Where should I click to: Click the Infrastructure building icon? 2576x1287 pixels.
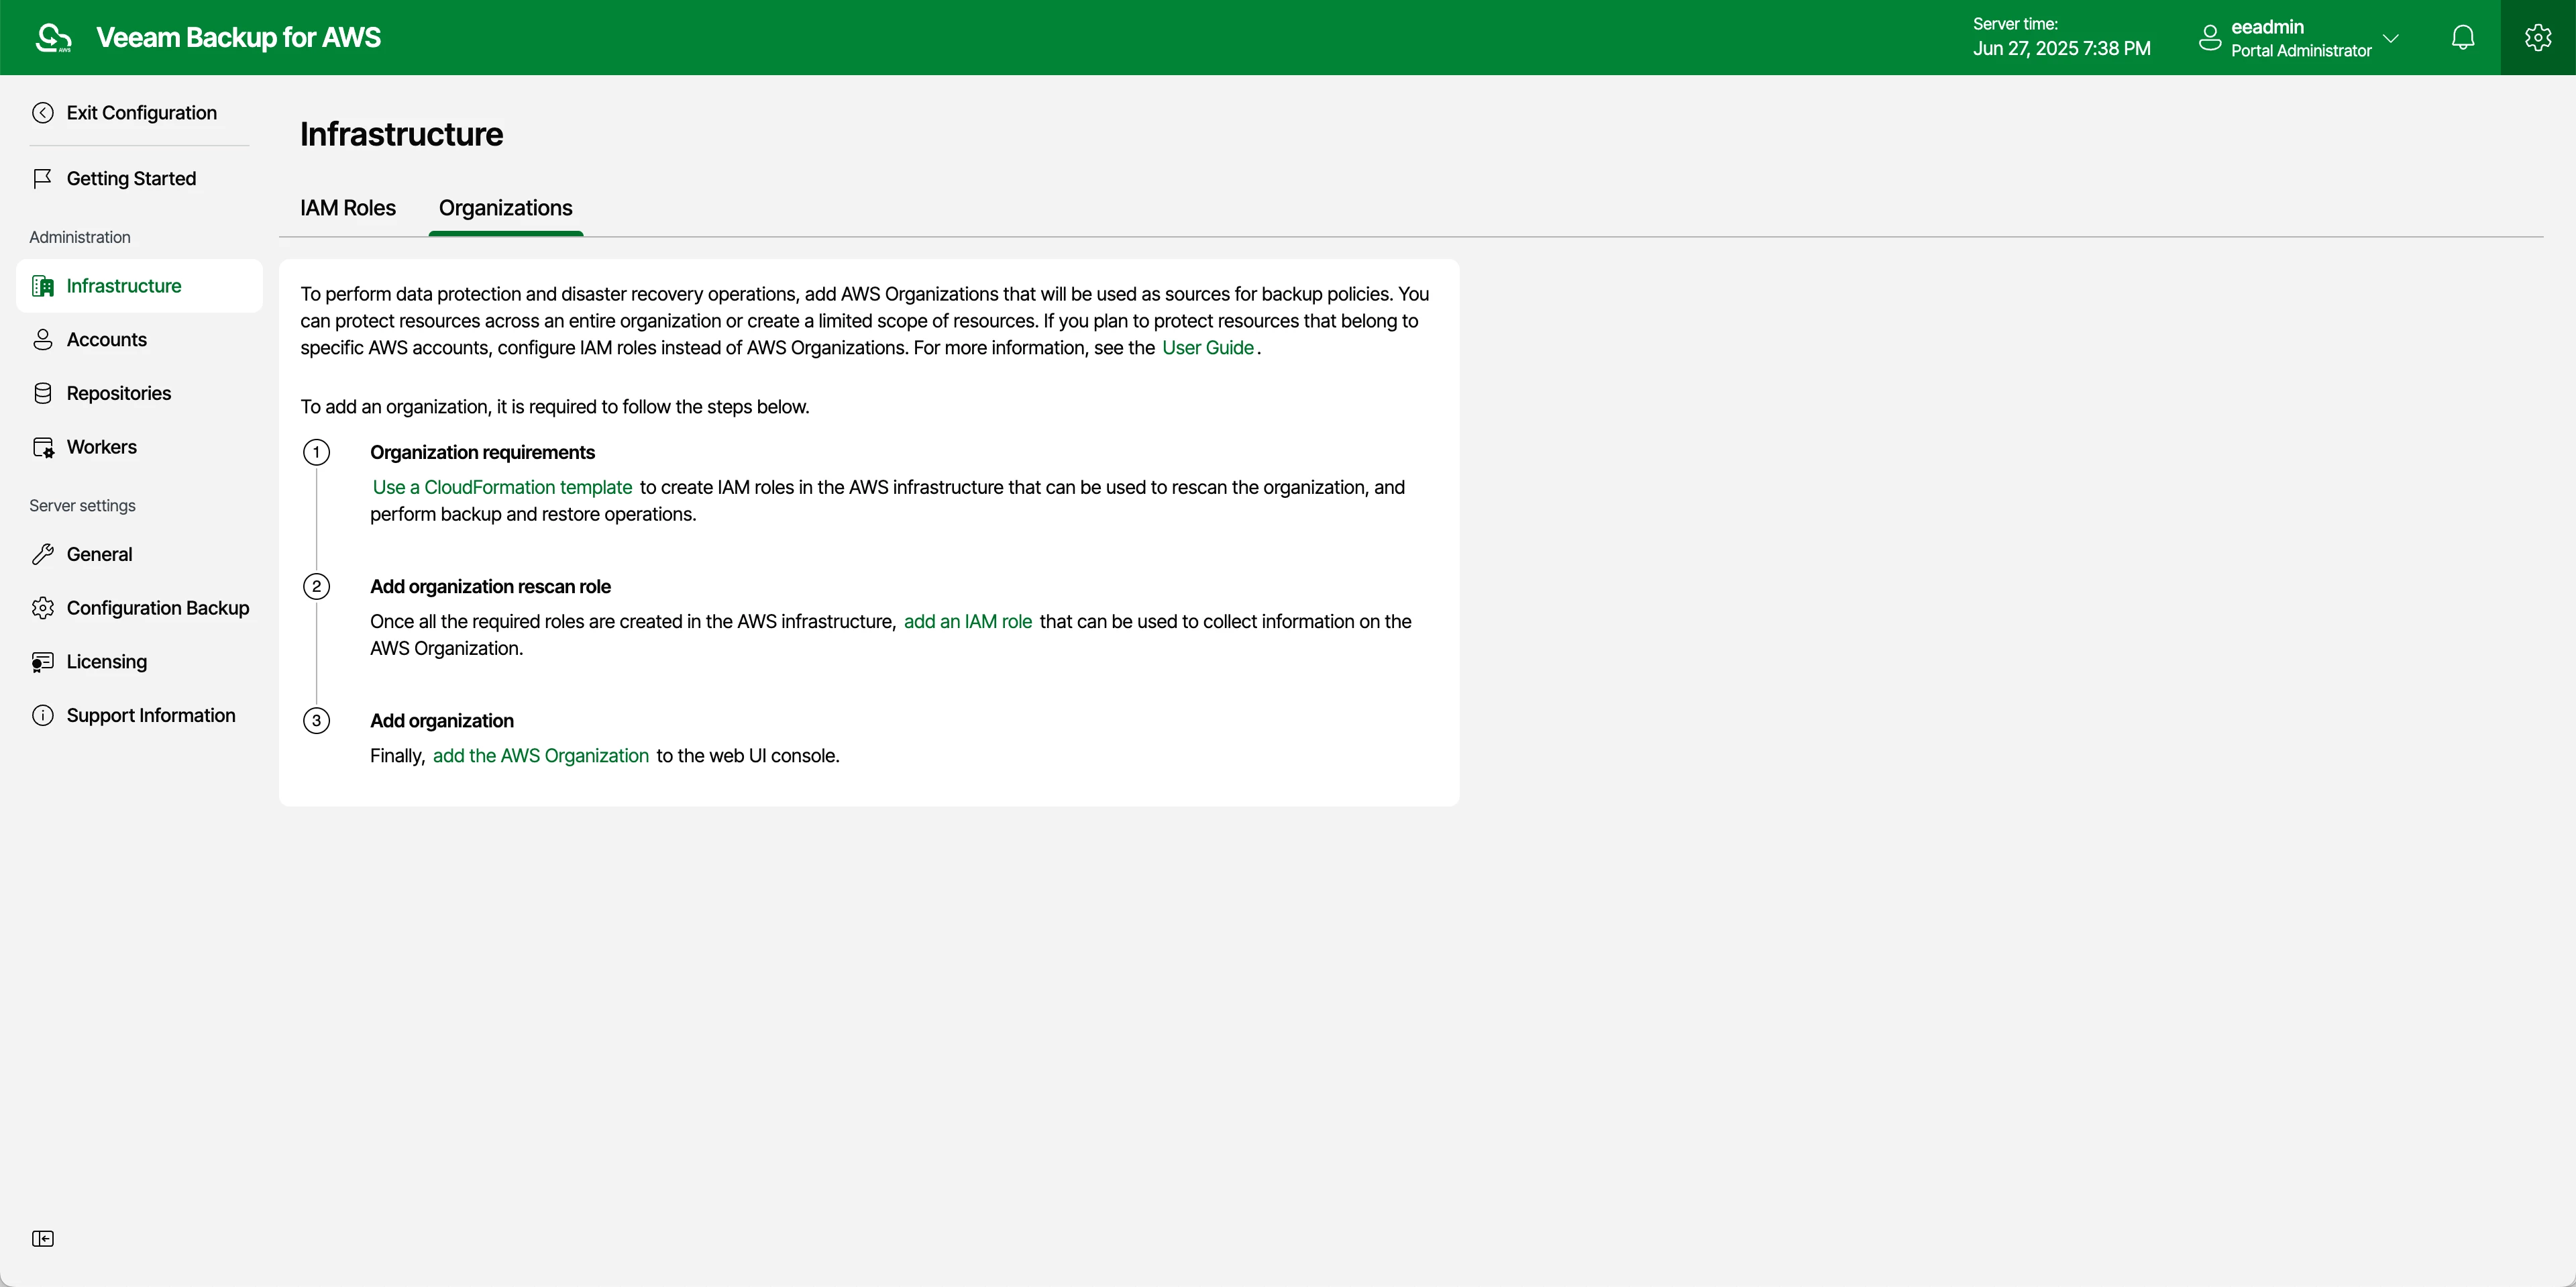[42, 286]
